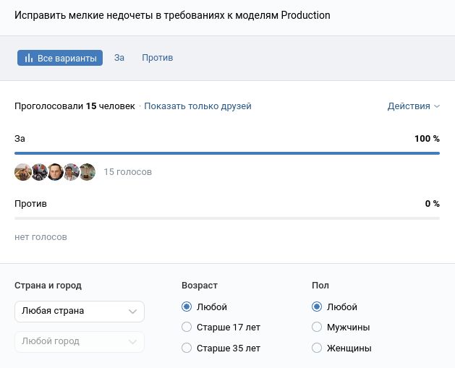Open the fifth voter avatar
Image resolution: width=455 pixels, height=368 pixels.
87,172
